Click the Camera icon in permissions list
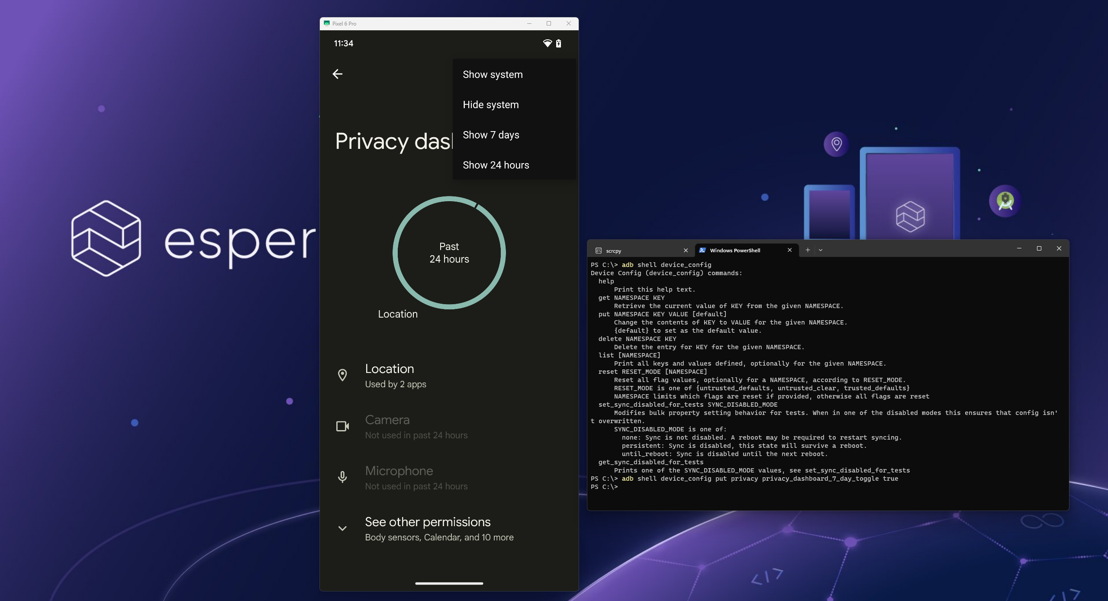This screenshot has height=601, width=1108. [x=342, y=426]
